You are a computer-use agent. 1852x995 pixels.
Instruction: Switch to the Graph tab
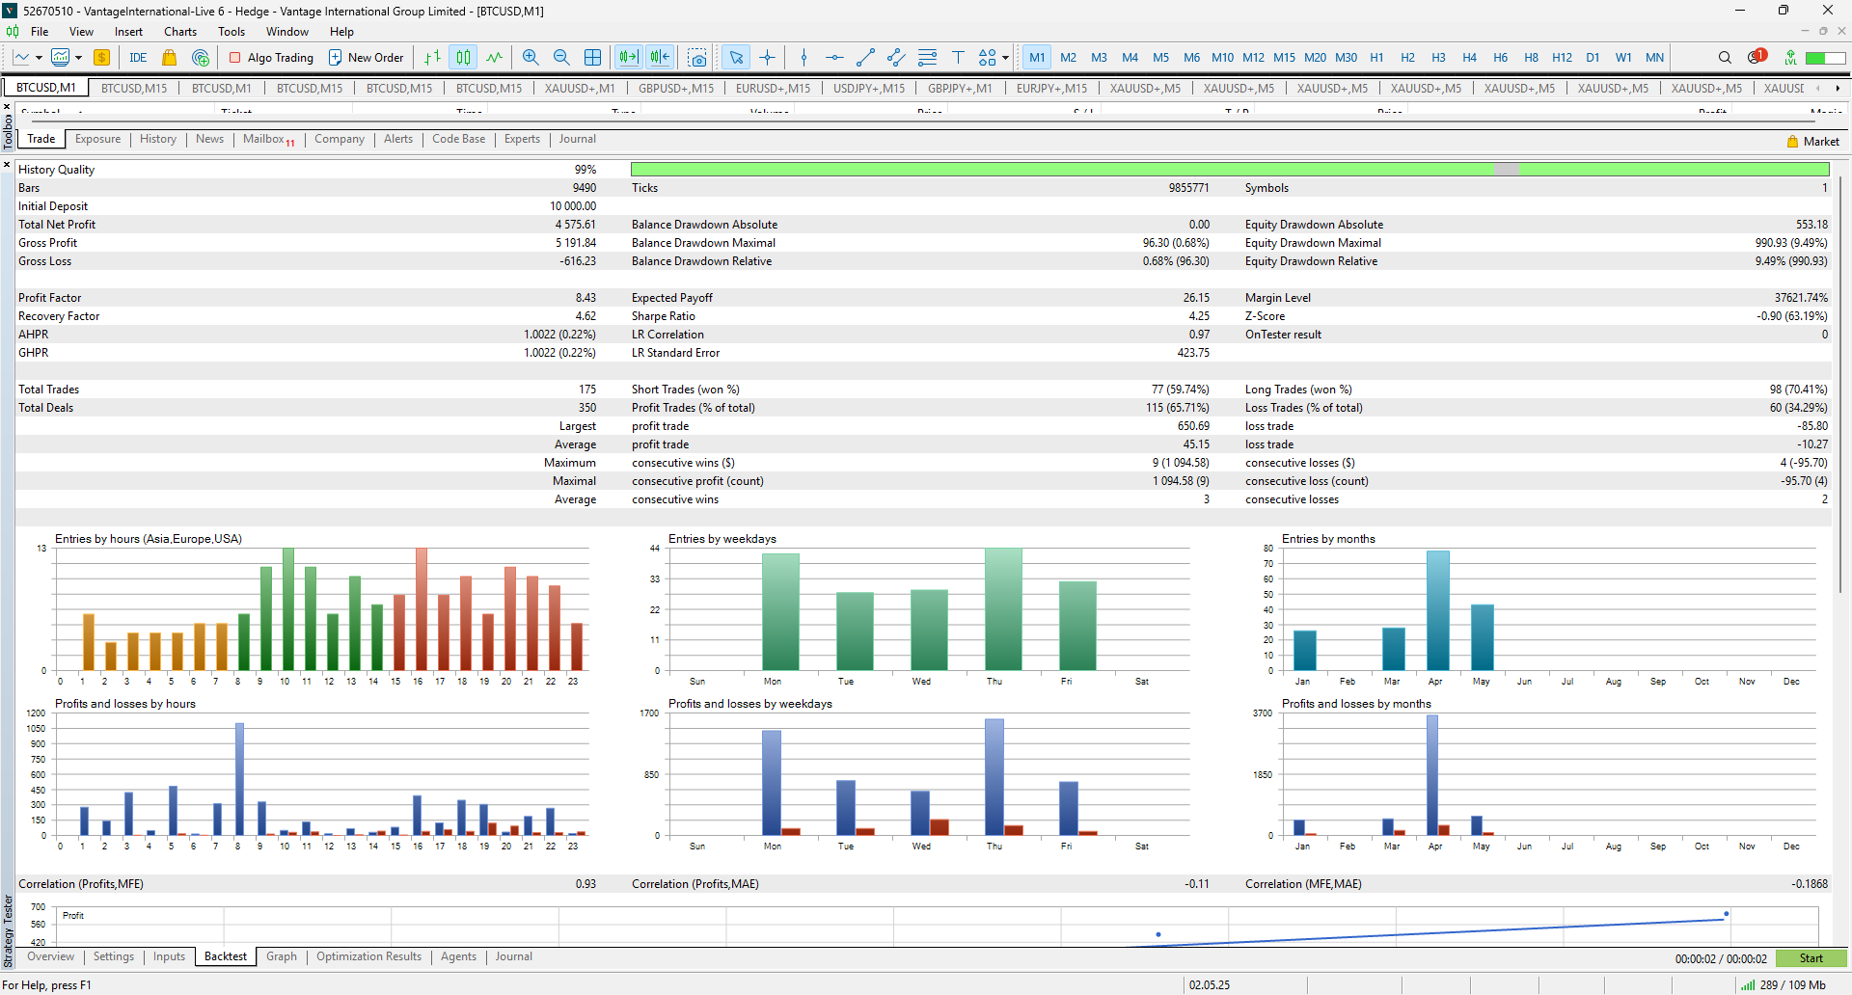[282, 956]
